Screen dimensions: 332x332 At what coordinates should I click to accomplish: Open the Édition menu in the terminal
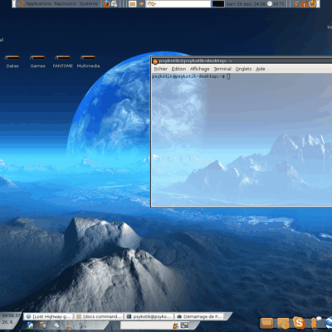coord(178,69)
